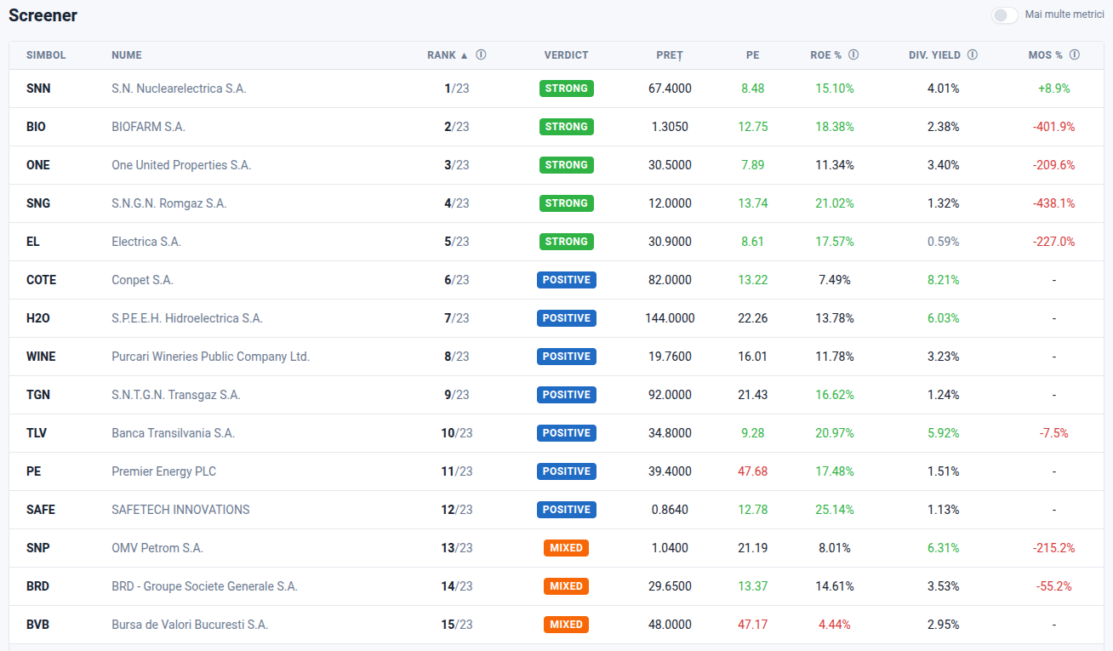The image size is (1113, 651).
Task: Click the info icon next to MOS %
Action: point(1074,55)
